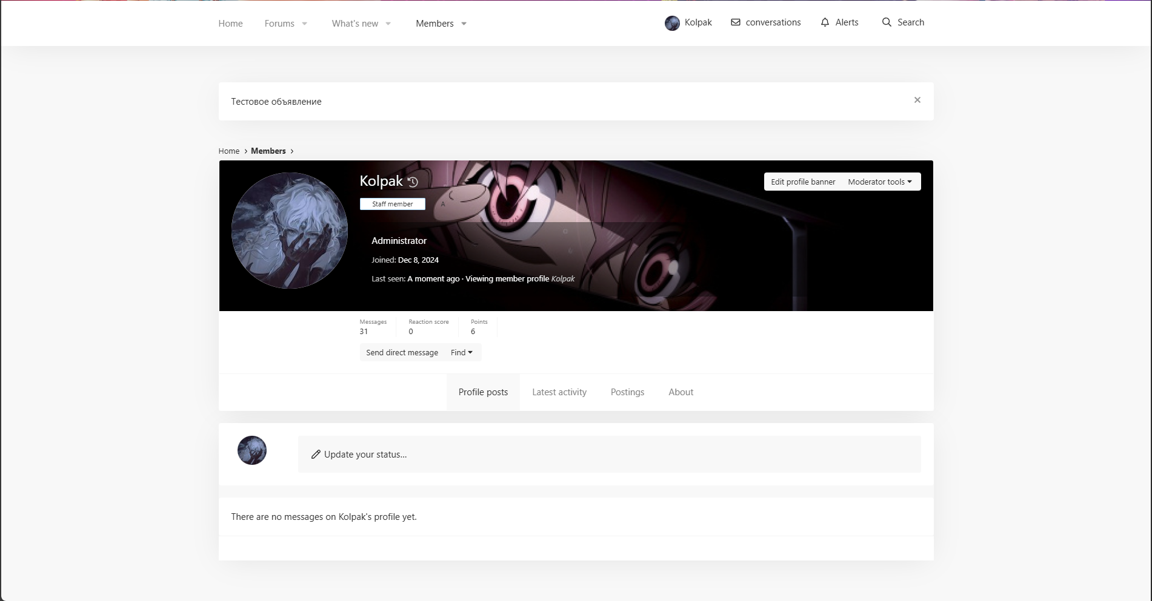Click the Home breadcrumb link

click(229, 151)
